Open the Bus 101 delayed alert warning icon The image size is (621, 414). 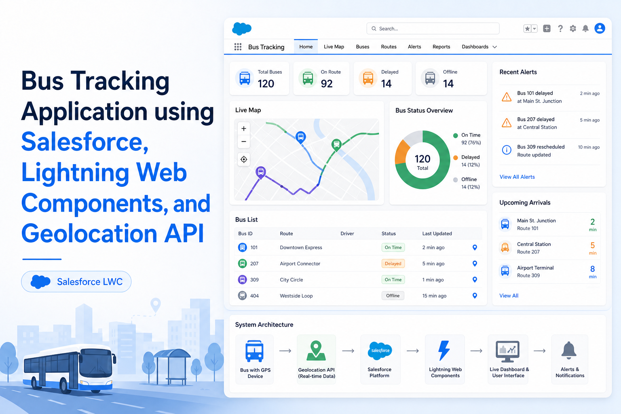point(507,97)
